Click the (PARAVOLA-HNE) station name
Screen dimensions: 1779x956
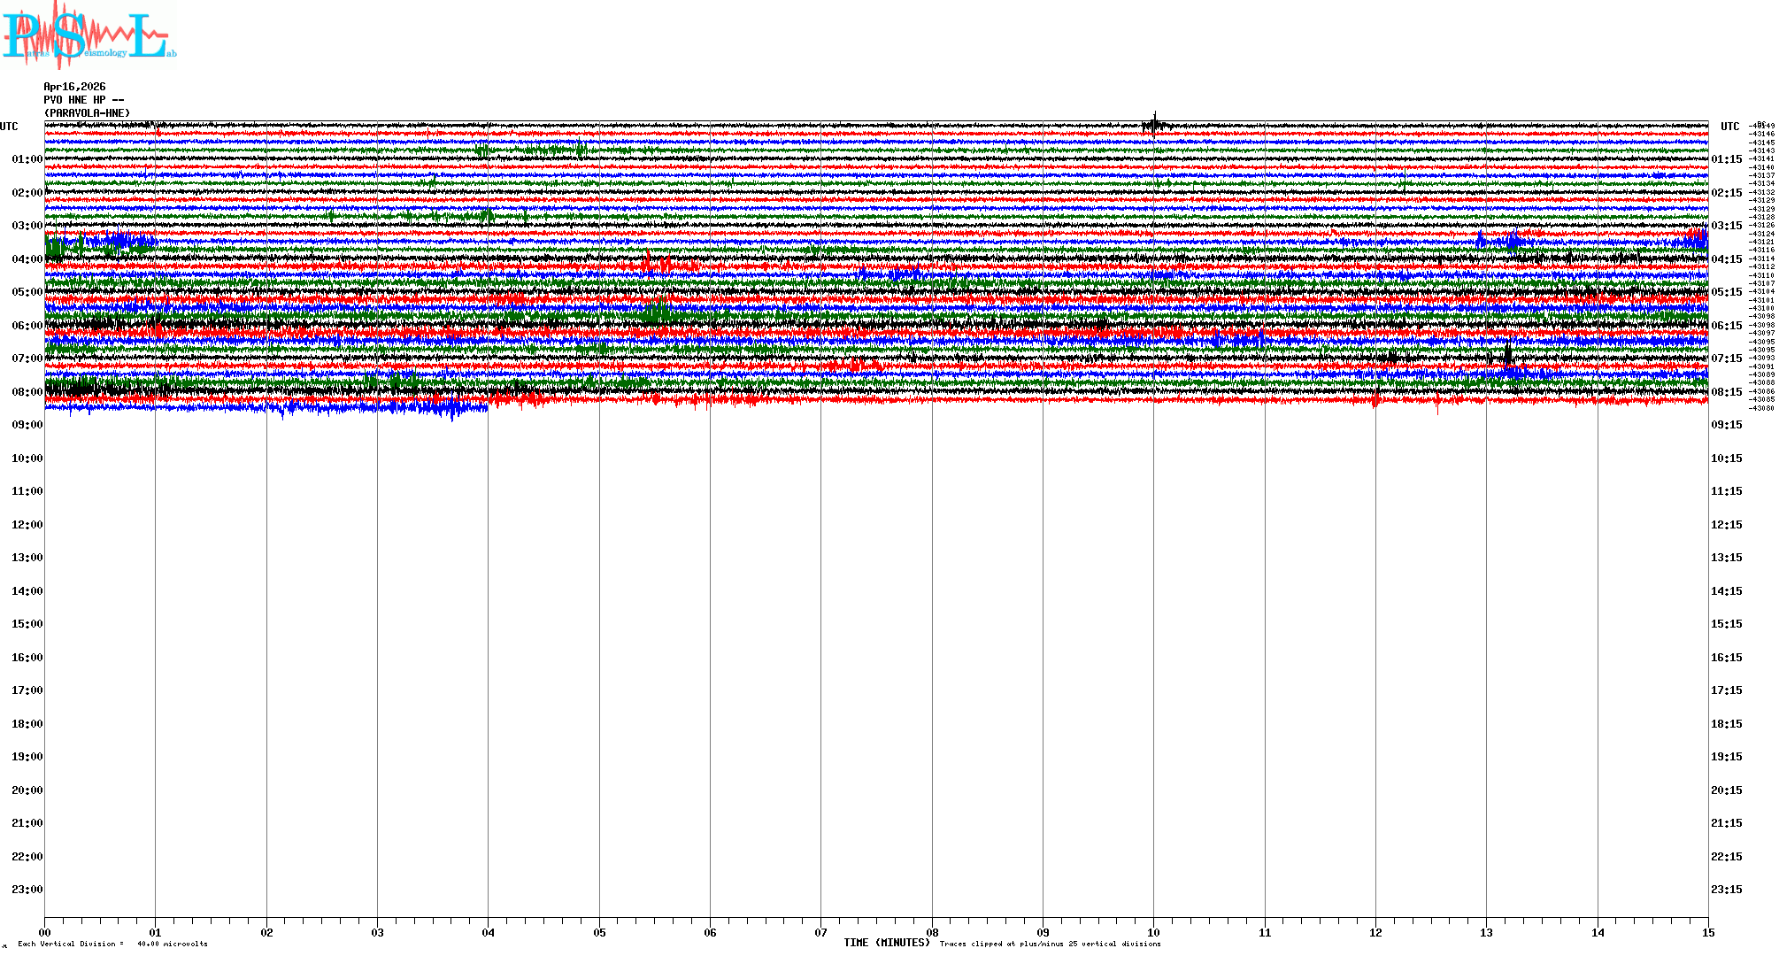click(x=87, y=113)
